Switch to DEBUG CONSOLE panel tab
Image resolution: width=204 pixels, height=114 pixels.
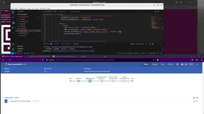(x=66, y=44)
